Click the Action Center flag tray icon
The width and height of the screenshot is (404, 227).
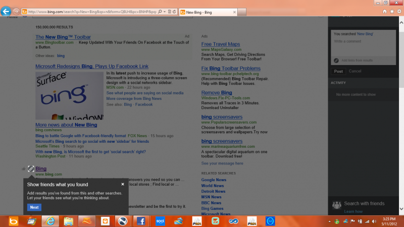[x=352, y=221]
